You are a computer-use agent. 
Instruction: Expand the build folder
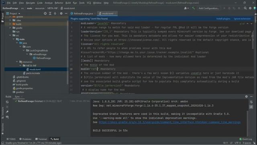click(10, 24)
